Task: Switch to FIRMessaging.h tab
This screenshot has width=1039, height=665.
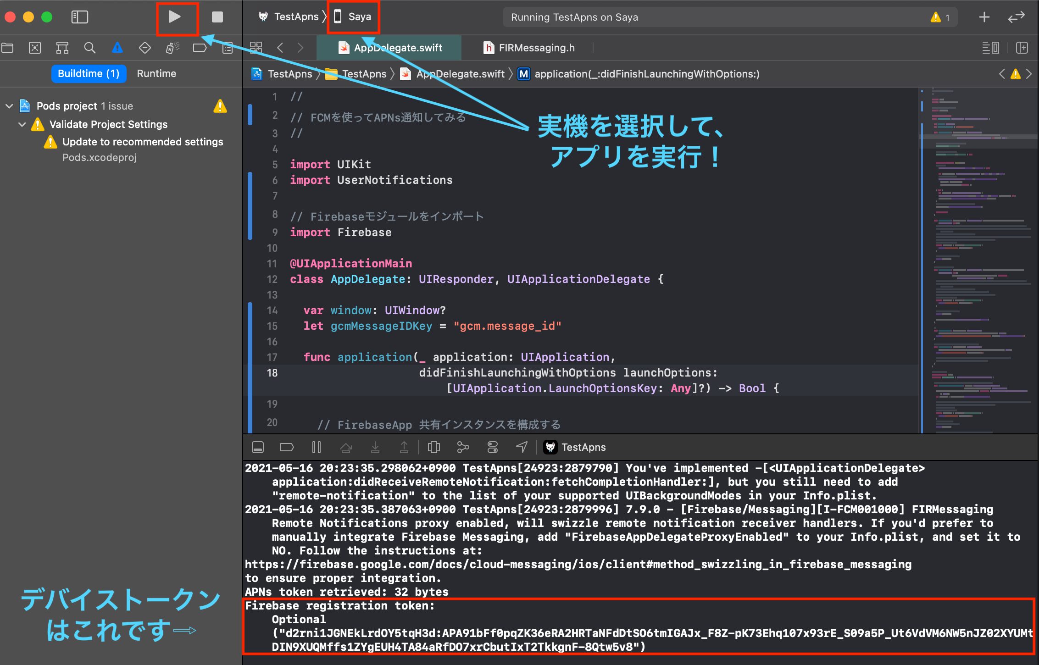Action: [x=528, y=48]
